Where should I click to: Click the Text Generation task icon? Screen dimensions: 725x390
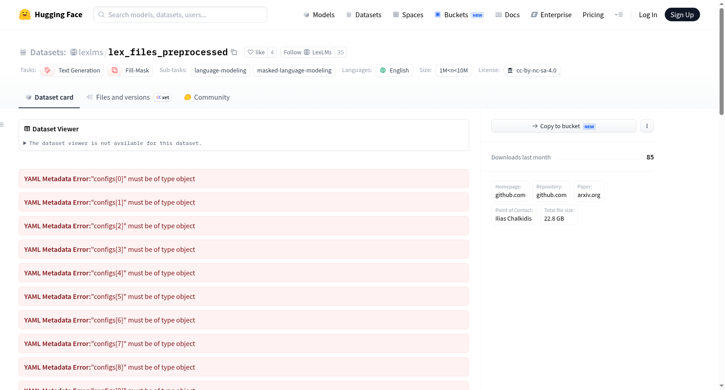point(48,70)
